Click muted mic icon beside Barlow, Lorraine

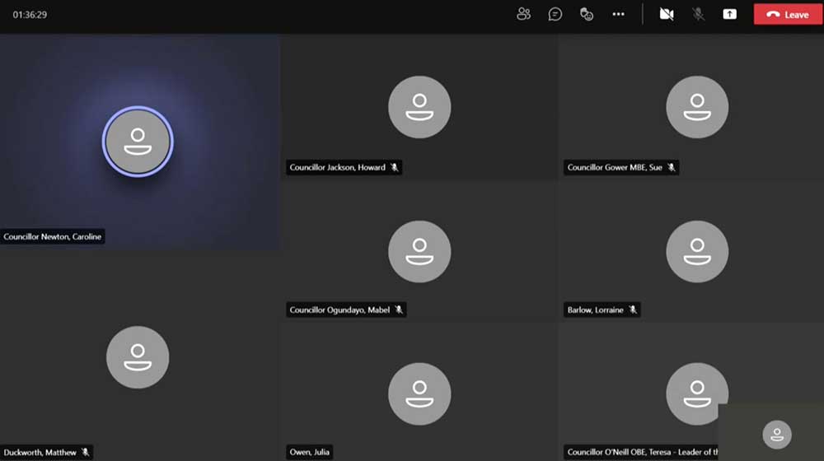(x=633, y=310)
